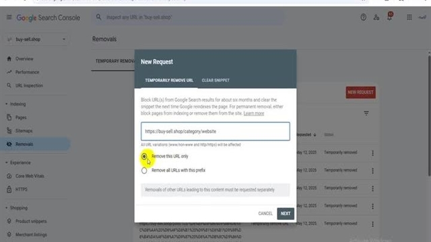Viewport: 431px width, 242px height.
Task: Open more options for fifth removed row
Action: (372, 224)
